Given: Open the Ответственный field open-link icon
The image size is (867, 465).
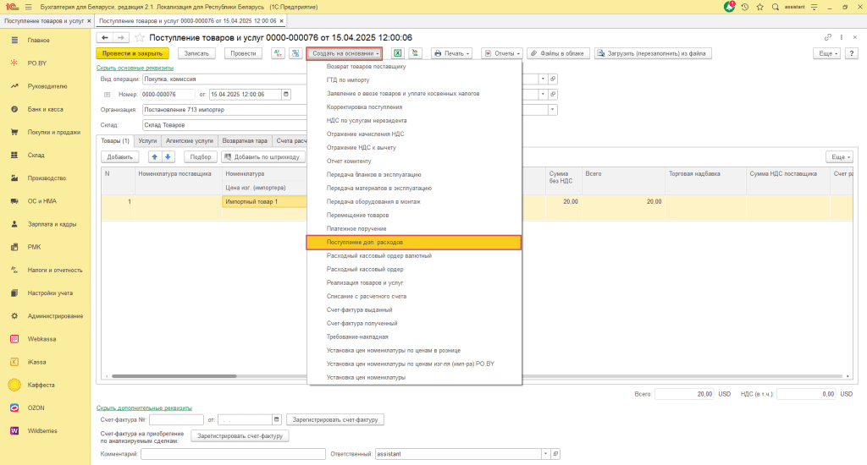Looking at the screenshot, I should click(x=555, y=454).
